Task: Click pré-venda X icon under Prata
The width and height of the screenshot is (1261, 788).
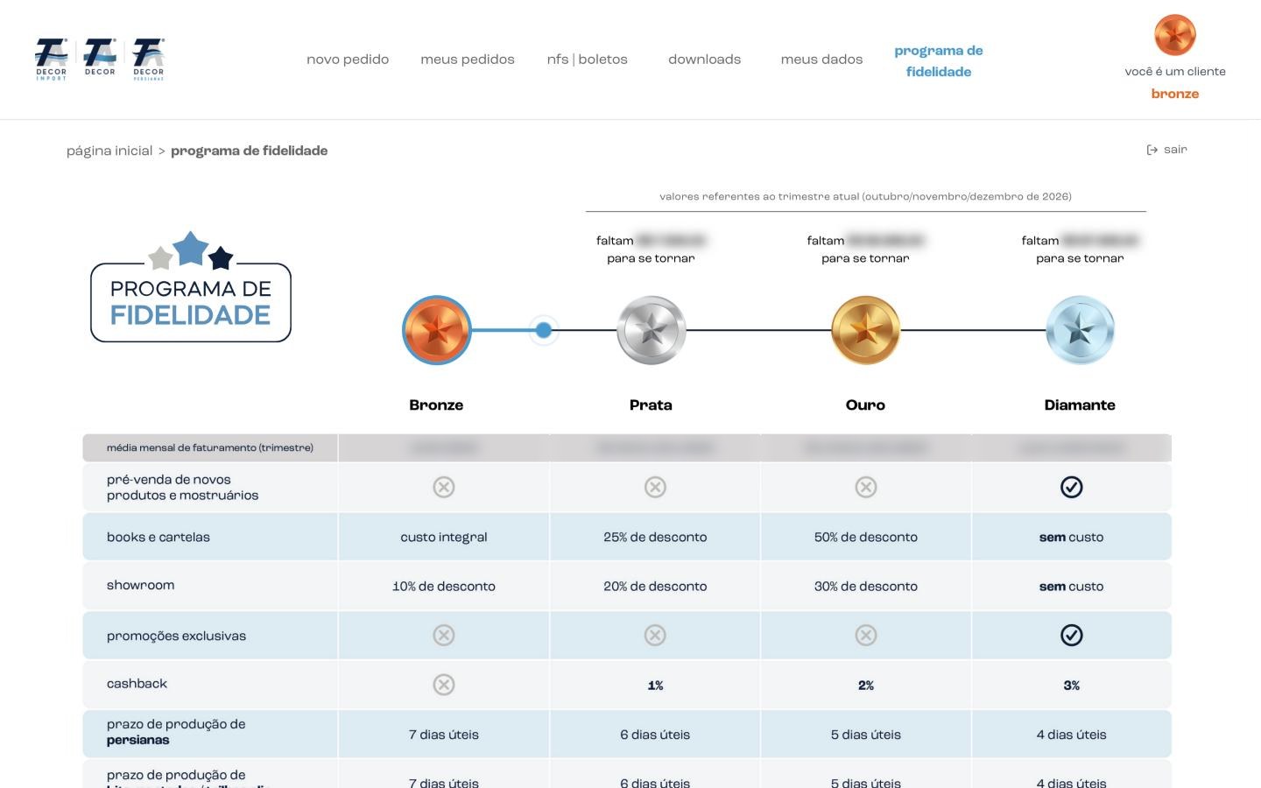Action: (655, 487)
